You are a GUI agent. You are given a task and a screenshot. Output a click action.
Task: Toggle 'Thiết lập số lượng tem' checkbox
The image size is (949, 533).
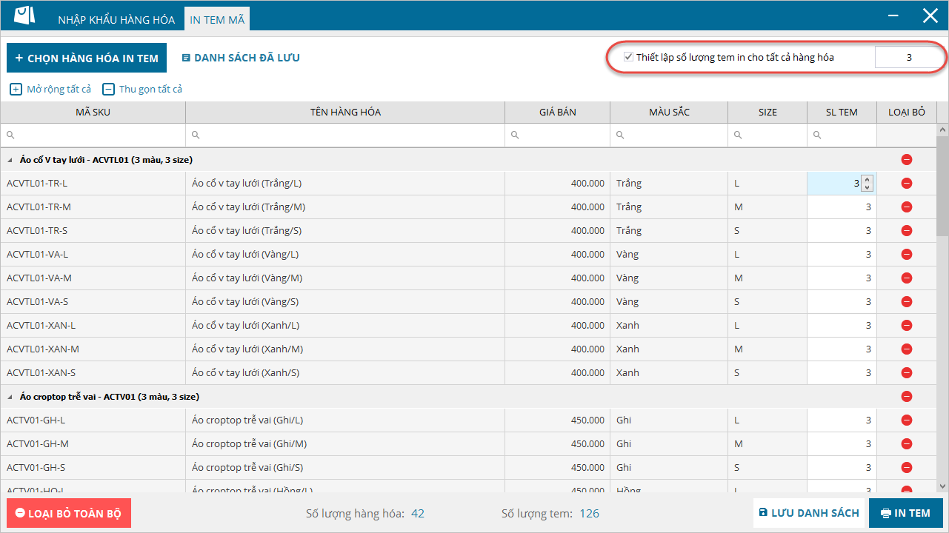[x=628, y=57]
